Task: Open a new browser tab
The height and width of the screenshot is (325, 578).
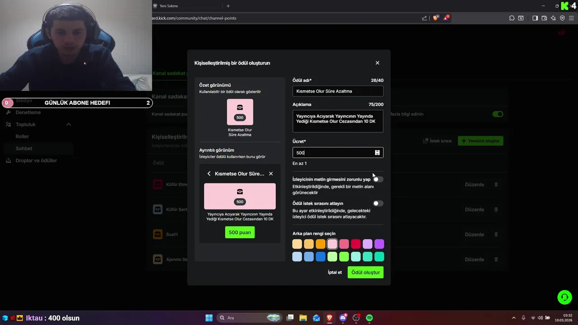Action: point(228,6)
